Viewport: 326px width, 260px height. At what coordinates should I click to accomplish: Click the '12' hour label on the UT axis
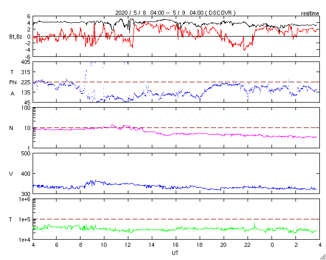128,244
